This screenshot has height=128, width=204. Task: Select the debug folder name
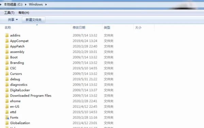pyautogui.click(x=15, y=79)
